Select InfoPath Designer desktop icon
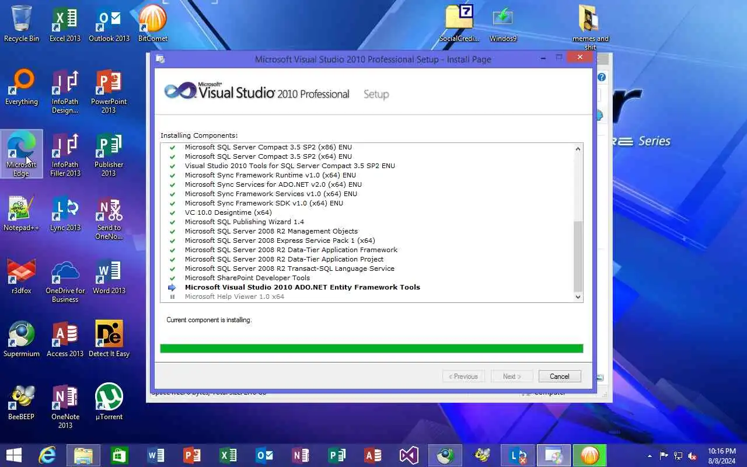 click(65, 92)
